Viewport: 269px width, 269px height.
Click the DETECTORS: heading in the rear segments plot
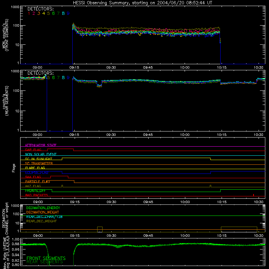[41, 73]
